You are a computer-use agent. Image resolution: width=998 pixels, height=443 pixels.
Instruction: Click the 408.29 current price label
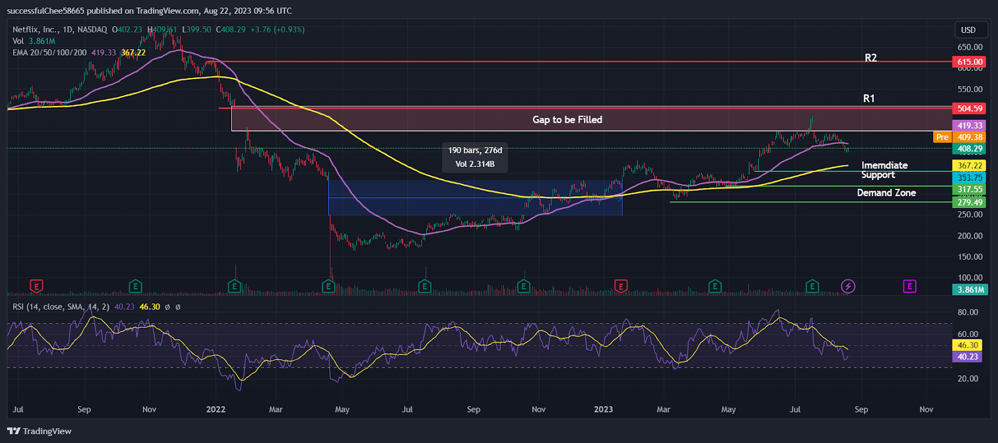click(x=970, y=149)
